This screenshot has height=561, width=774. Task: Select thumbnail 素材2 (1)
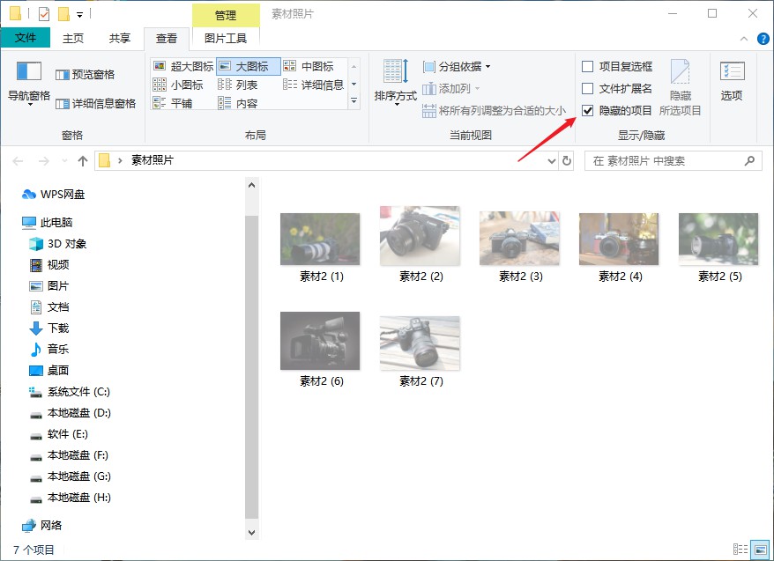[320, 248]
